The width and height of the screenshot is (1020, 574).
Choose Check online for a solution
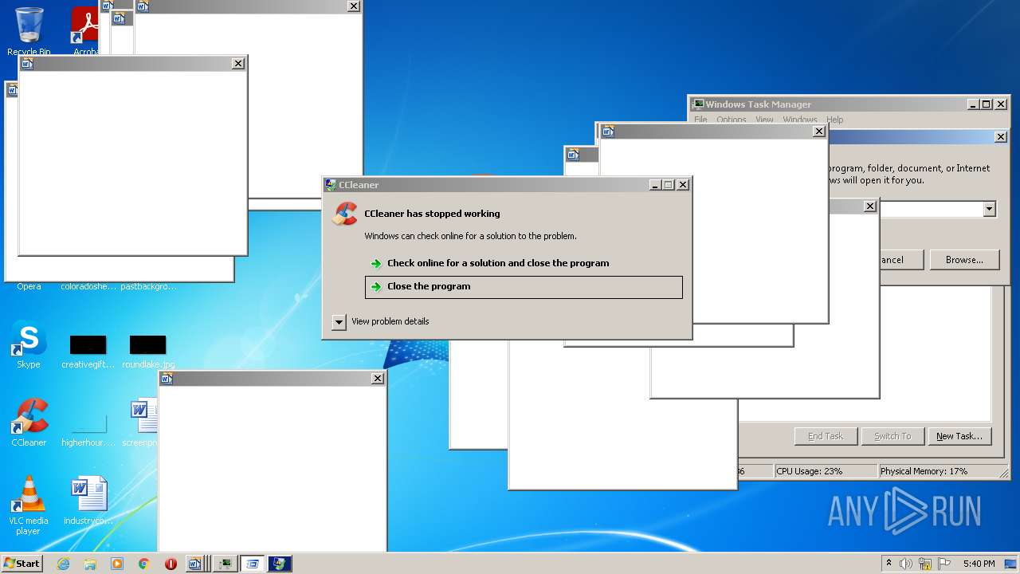[498, 263]
